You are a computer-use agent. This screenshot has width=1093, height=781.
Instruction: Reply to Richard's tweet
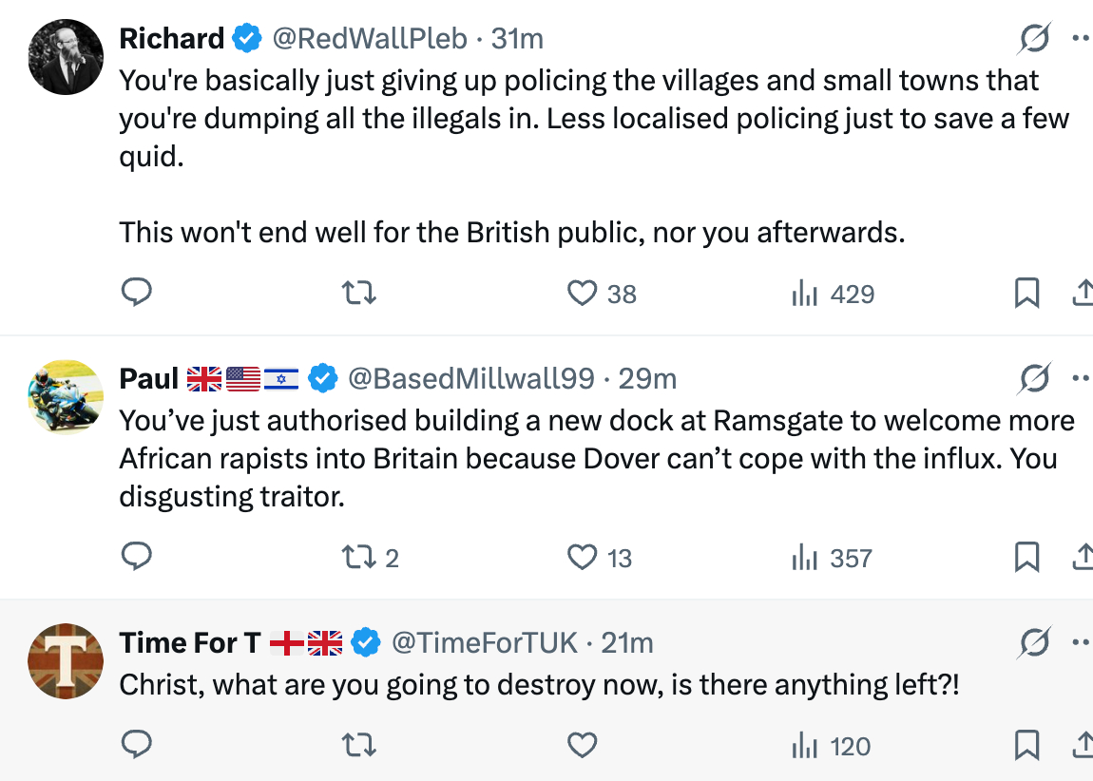point(137,293)
